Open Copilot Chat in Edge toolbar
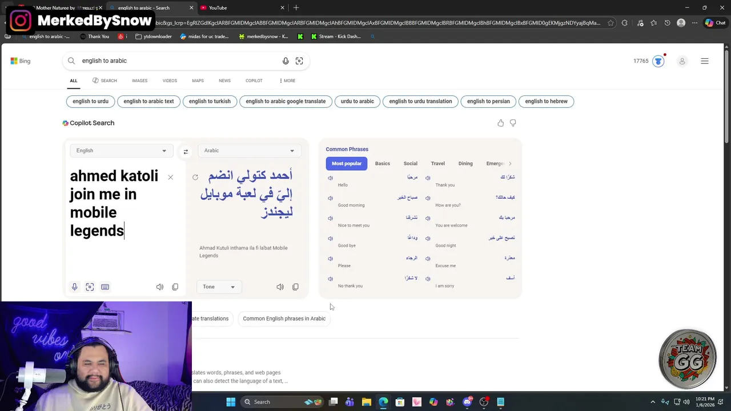Screen dimensions: 731x411 (715, 23)
